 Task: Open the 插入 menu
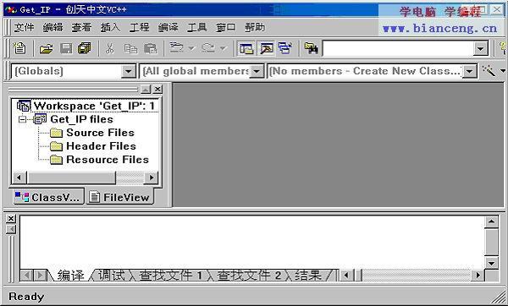pyautogui.click(x=110, y=28)
